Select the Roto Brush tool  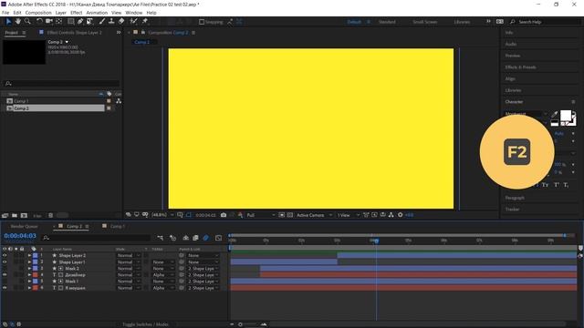tap(134, 22)
